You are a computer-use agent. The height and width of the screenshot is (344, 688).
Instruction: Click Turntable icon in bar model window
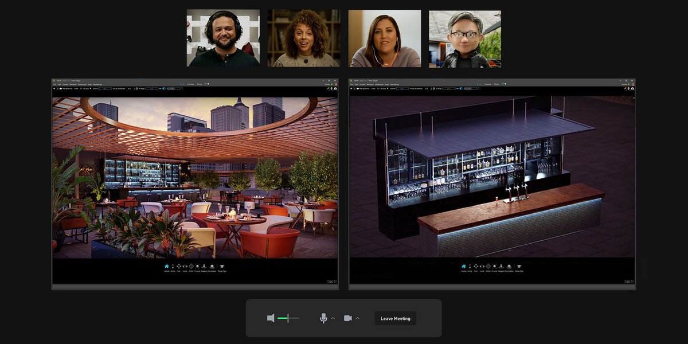(x=509, y=267)
